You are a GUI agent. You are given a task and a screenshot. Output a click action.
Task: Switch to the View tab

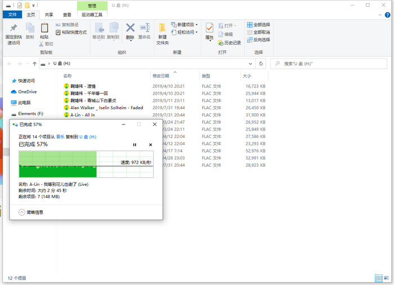tap(67, 15)
